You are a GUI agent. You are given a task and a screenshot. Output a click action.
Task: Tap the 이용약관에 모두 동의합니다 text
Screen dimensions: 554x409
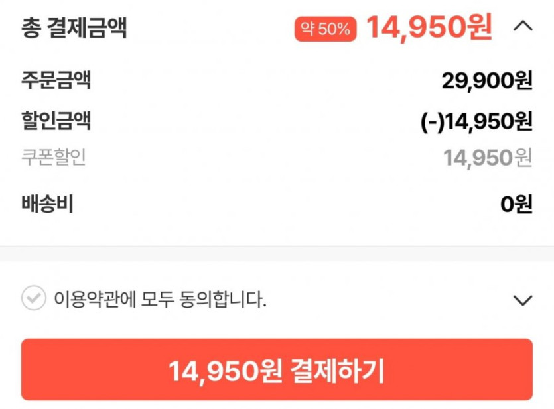(160, 300)
